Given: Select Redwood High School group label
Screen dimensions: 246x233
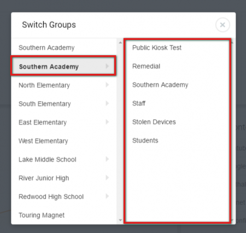Looking at the screenshot, I should 51,197.
